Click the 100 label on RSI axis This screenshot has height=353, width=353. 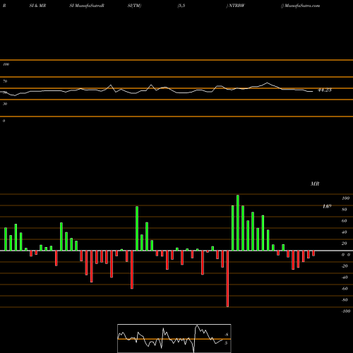point(6,64)
